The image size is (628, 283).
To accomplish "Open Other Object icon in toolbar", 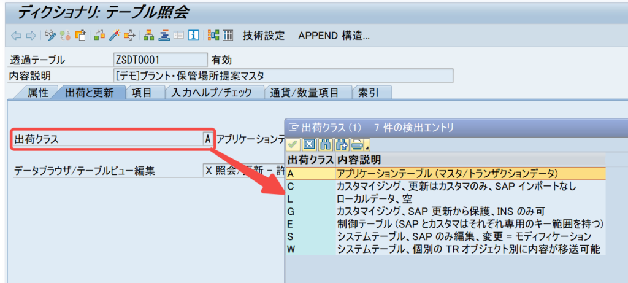I will pyautogui.click(x=80, y=35).
